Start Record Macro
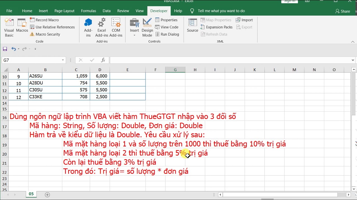Screen dimensions: 357x200 [44, 20]
